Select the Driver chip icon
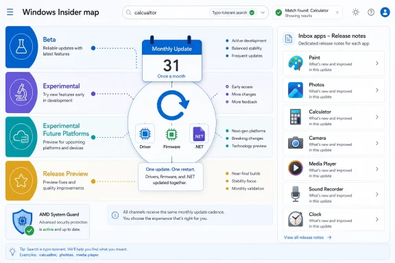The height and width of the screenshot is (263, 395). coord(145,134)
